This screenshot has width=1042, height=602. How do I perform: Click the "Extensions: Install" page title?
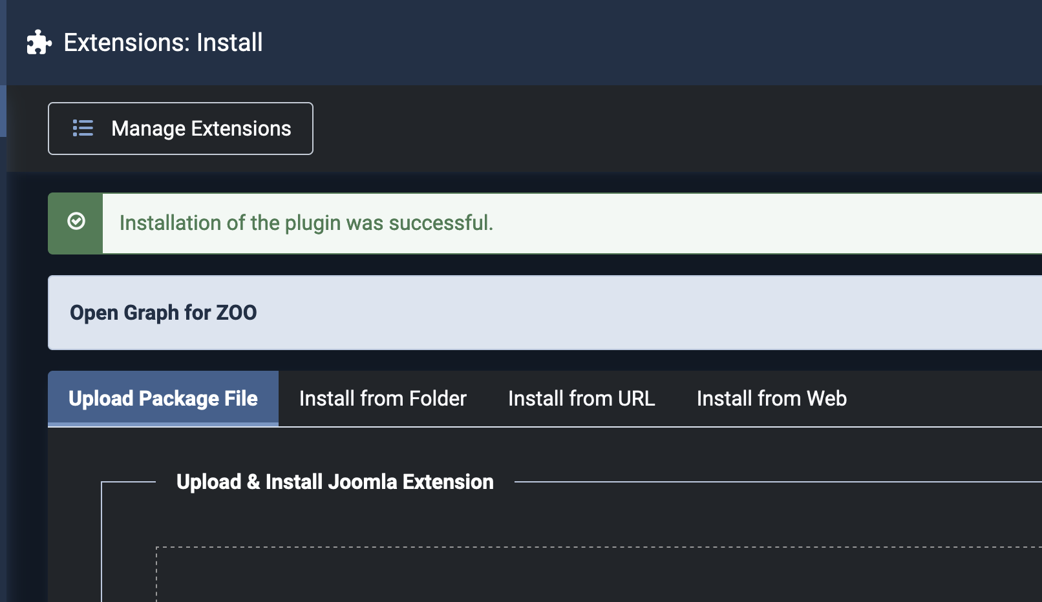[x=163, y=43]
